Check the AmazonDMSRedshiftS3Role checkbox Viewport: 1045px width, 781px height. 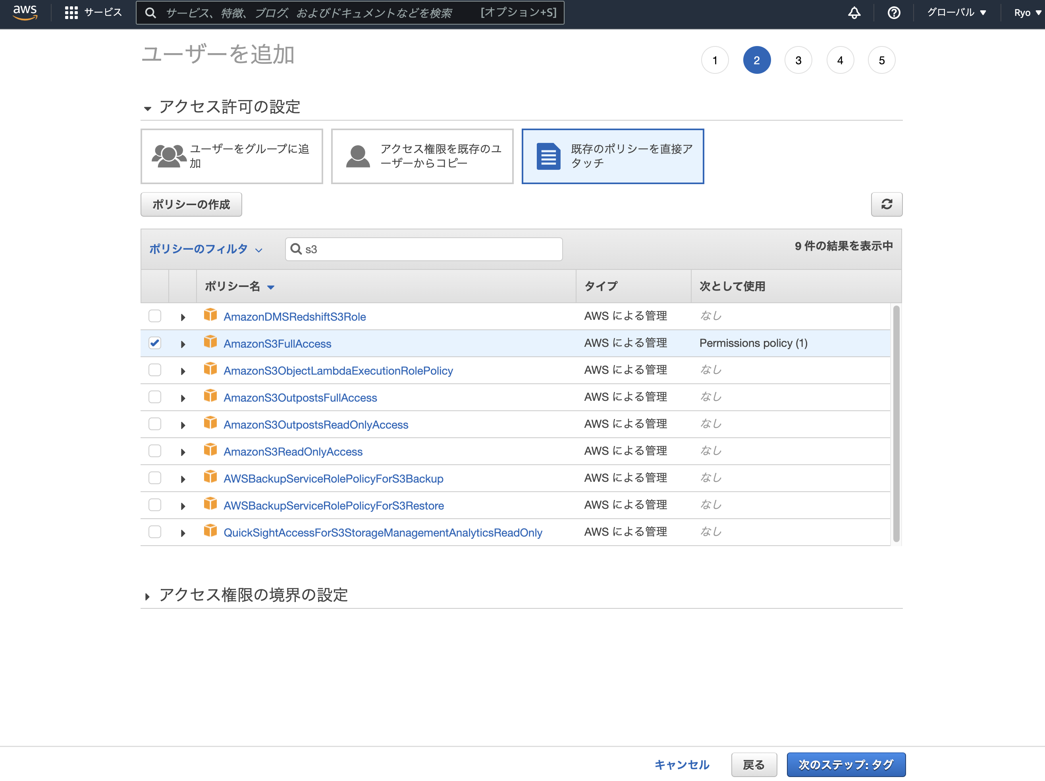[155, 316]
